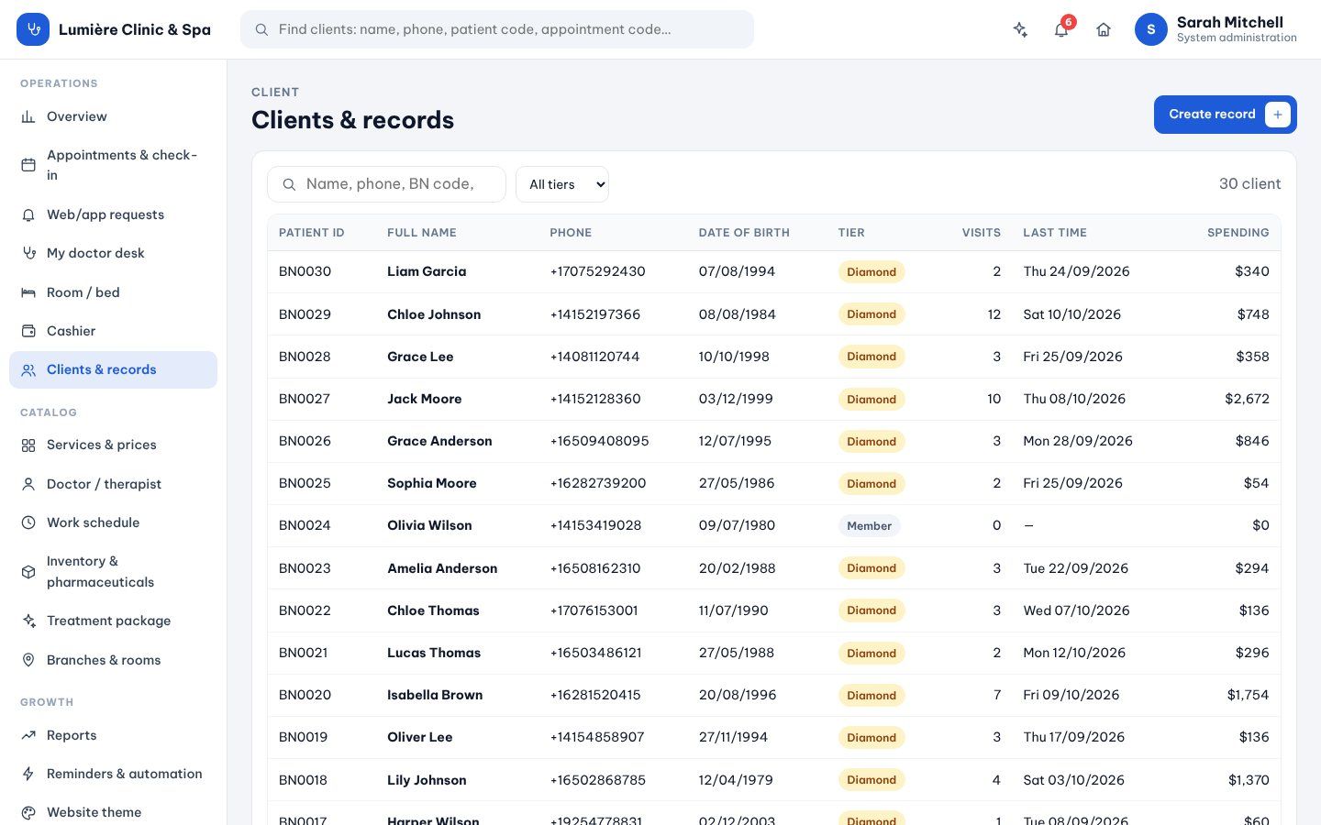The image size is (1321, 825).
Task: Open Treatment package in the sidebar
Action: click(x=113, y=621)
